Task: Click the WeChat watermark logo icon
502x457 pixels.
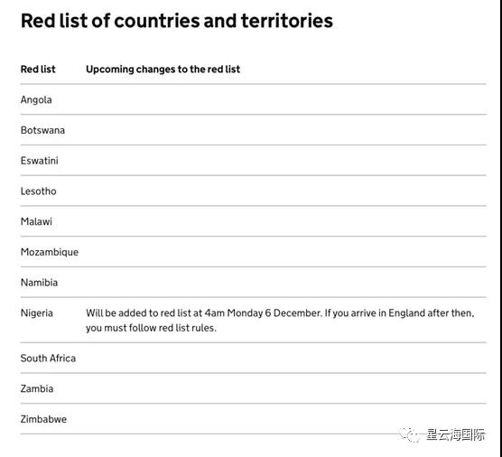Action: 410,435
